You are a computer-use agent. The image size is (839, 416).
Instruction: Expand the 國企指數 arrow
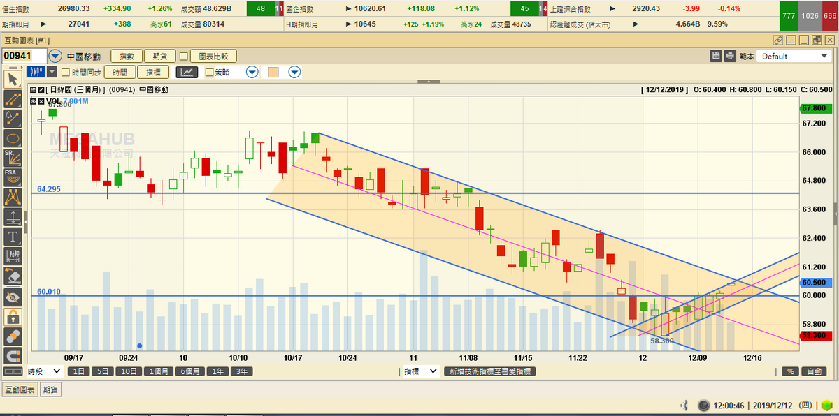pos(348,9)
